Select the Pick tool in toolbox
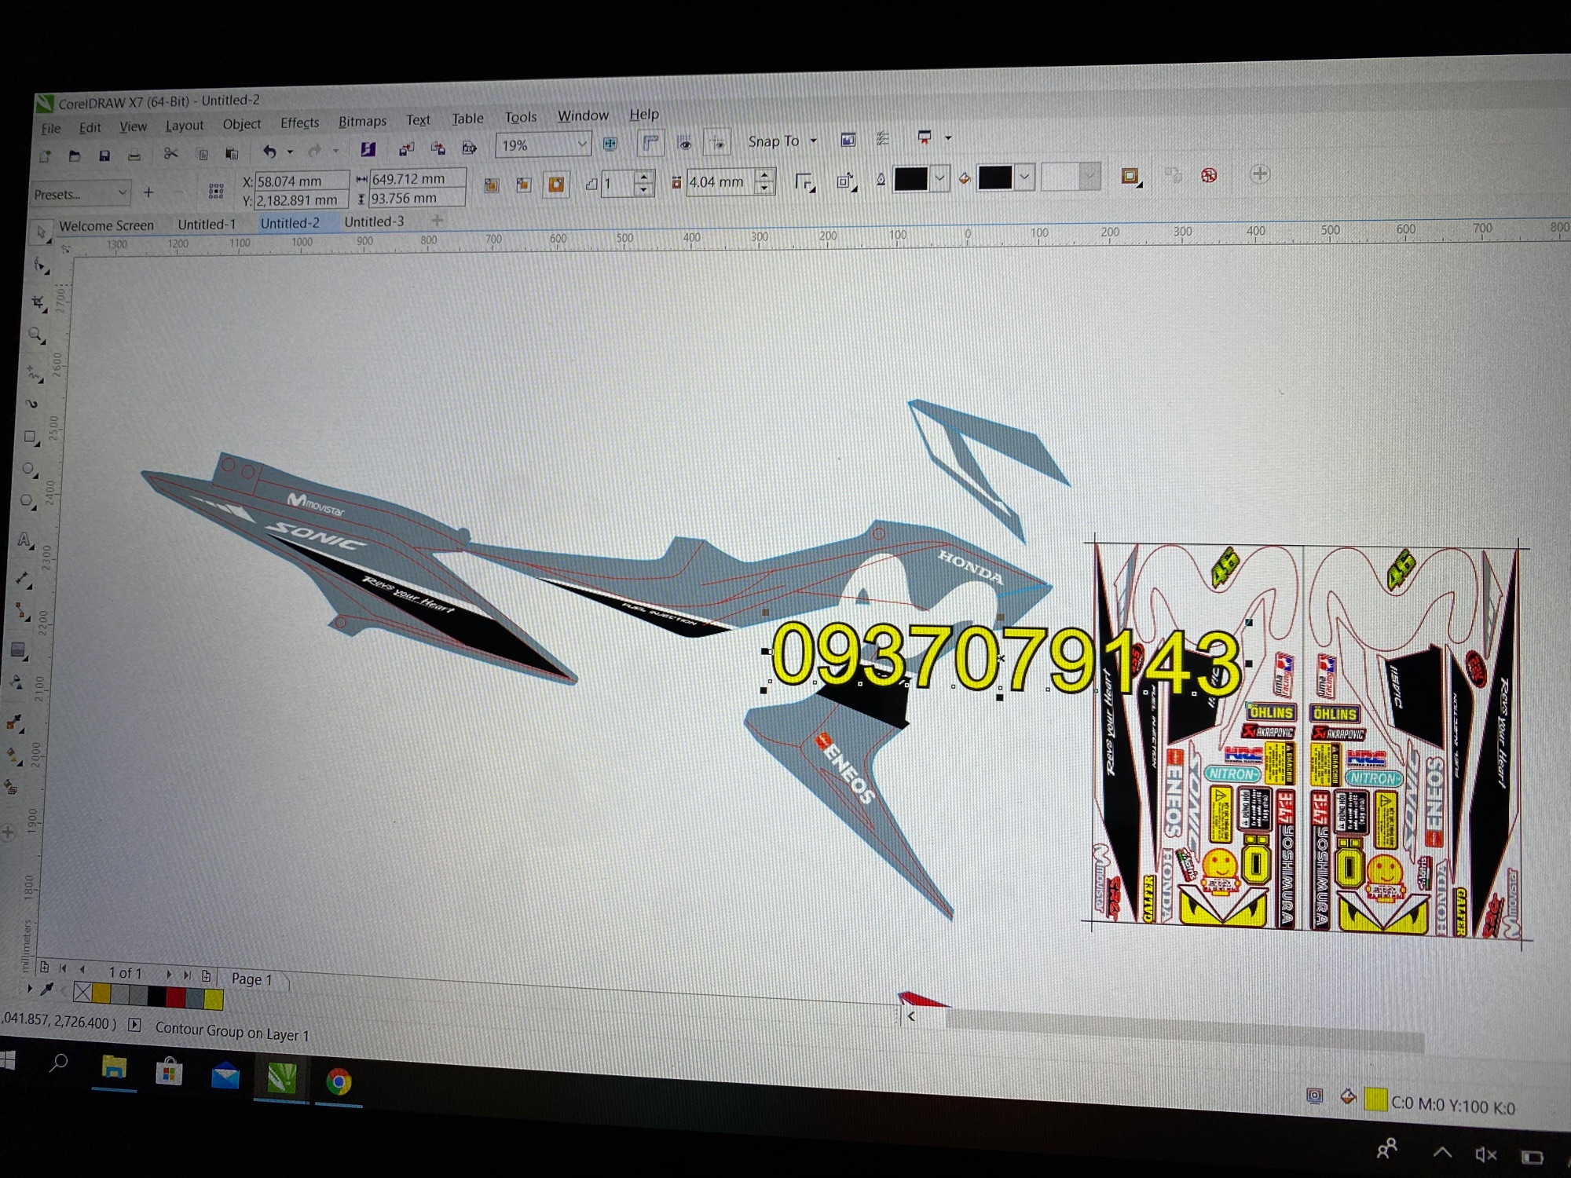 point(41,232)
